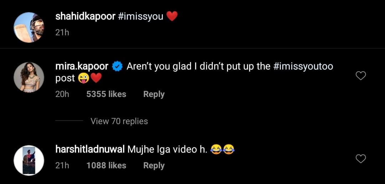The height and width of the screenshot is (184, 385).
Task: Open harshitladnuwal's profile picture
Action: point(29,160)
